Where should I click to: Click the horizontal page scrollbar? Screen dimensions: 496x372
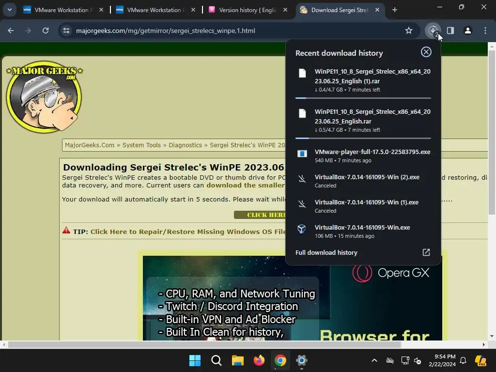[x=204, y=344]
